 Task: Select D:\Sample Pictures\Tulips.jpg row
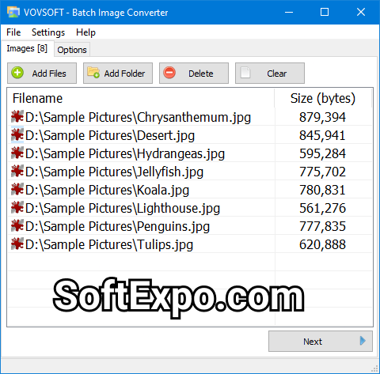[190, 244]
